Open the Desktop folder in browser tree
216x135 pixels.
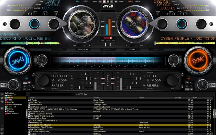(9, 93)
